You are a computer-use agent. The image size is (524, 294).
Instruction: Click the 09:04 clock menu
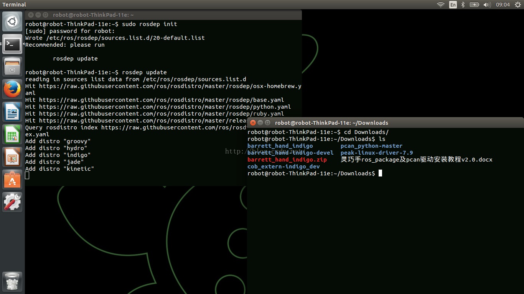pyautogui.click(x=503, y=5)
